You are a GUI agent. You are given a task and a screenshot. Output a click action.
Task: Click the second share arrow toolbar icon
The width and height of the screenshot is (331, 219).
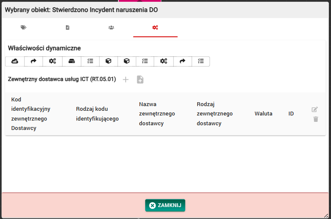[x=182, y=61]
